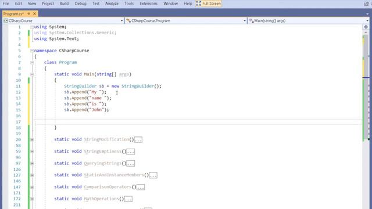Expand the MathOperations method

pyautogui.click(x=32, y=199)
